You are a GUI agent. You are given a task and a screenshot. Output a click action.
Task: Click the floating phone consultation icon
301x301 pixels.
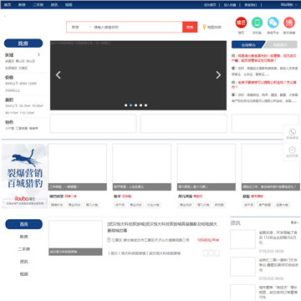[x=292, y=132]
